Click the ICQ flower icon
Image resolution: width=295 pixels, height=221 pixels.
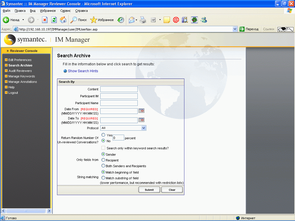pyautogui.click(x=194, y=20)
